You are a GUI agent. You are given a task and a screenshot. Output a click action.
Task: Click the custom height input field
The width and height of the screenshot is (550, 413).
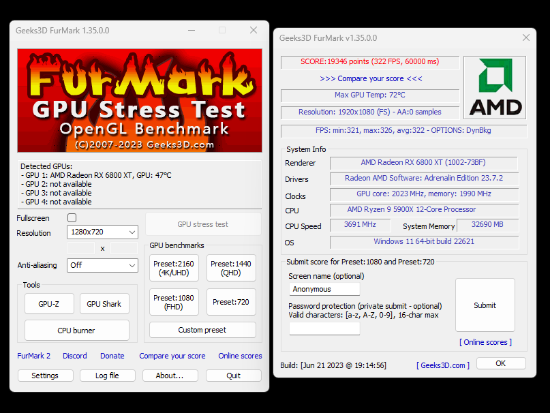[x=124, y=248]
